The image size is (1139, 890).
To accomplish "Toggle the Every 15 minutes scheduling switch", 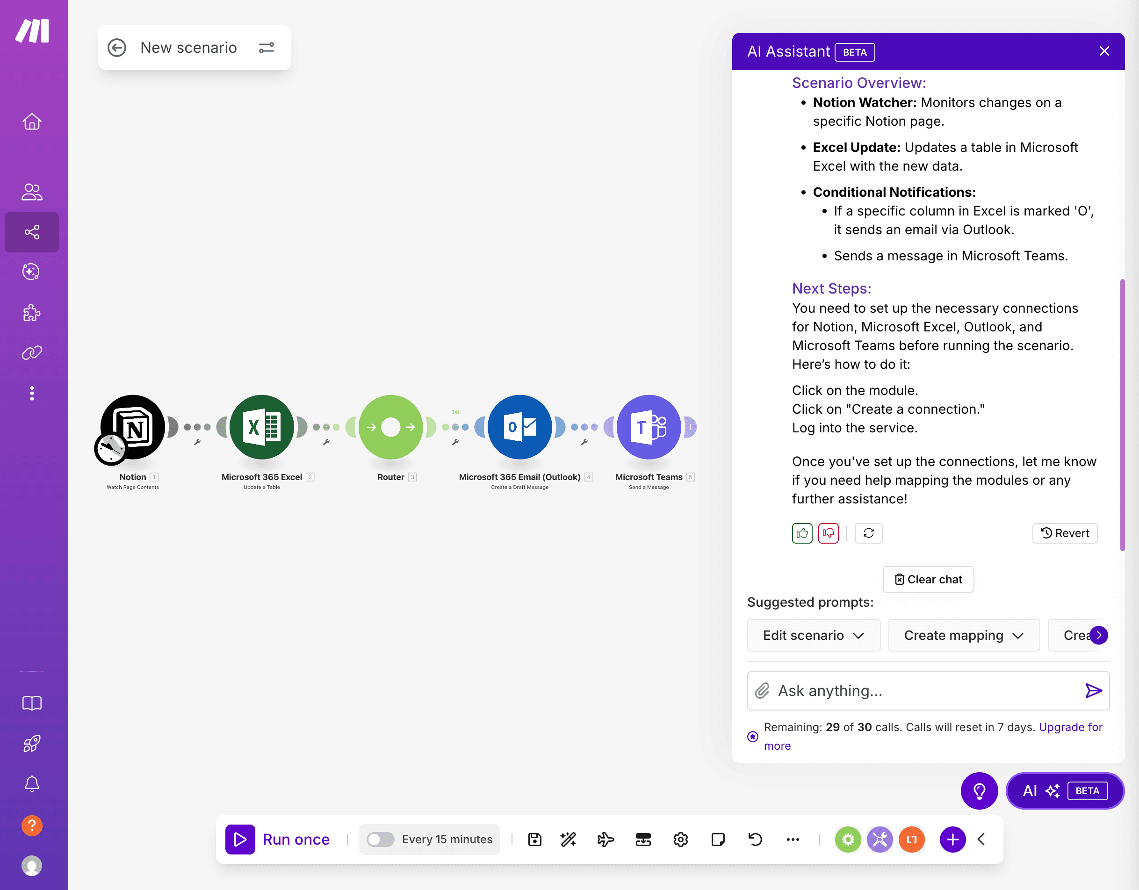I will (380, 839).
